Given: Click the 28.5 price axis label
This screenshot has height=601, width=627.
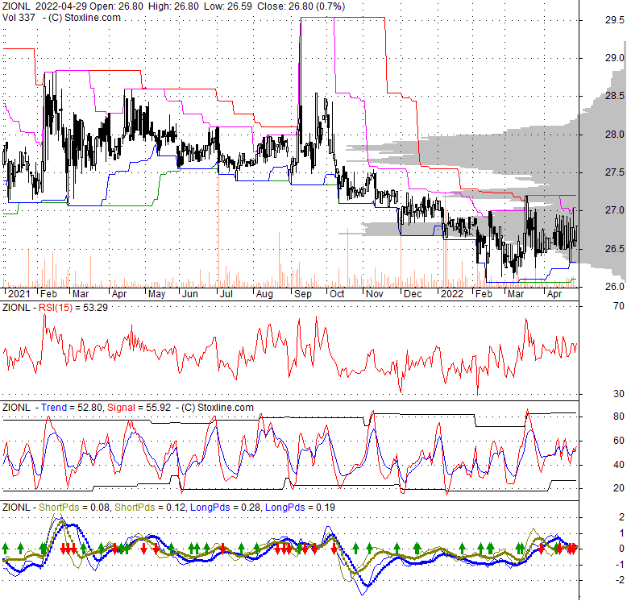Looking at the screenshot, I should (614, 96).
